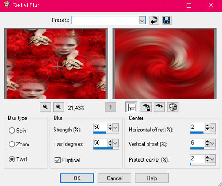
Task: Click the reset to default arrow icon
Action: point(154,20)
